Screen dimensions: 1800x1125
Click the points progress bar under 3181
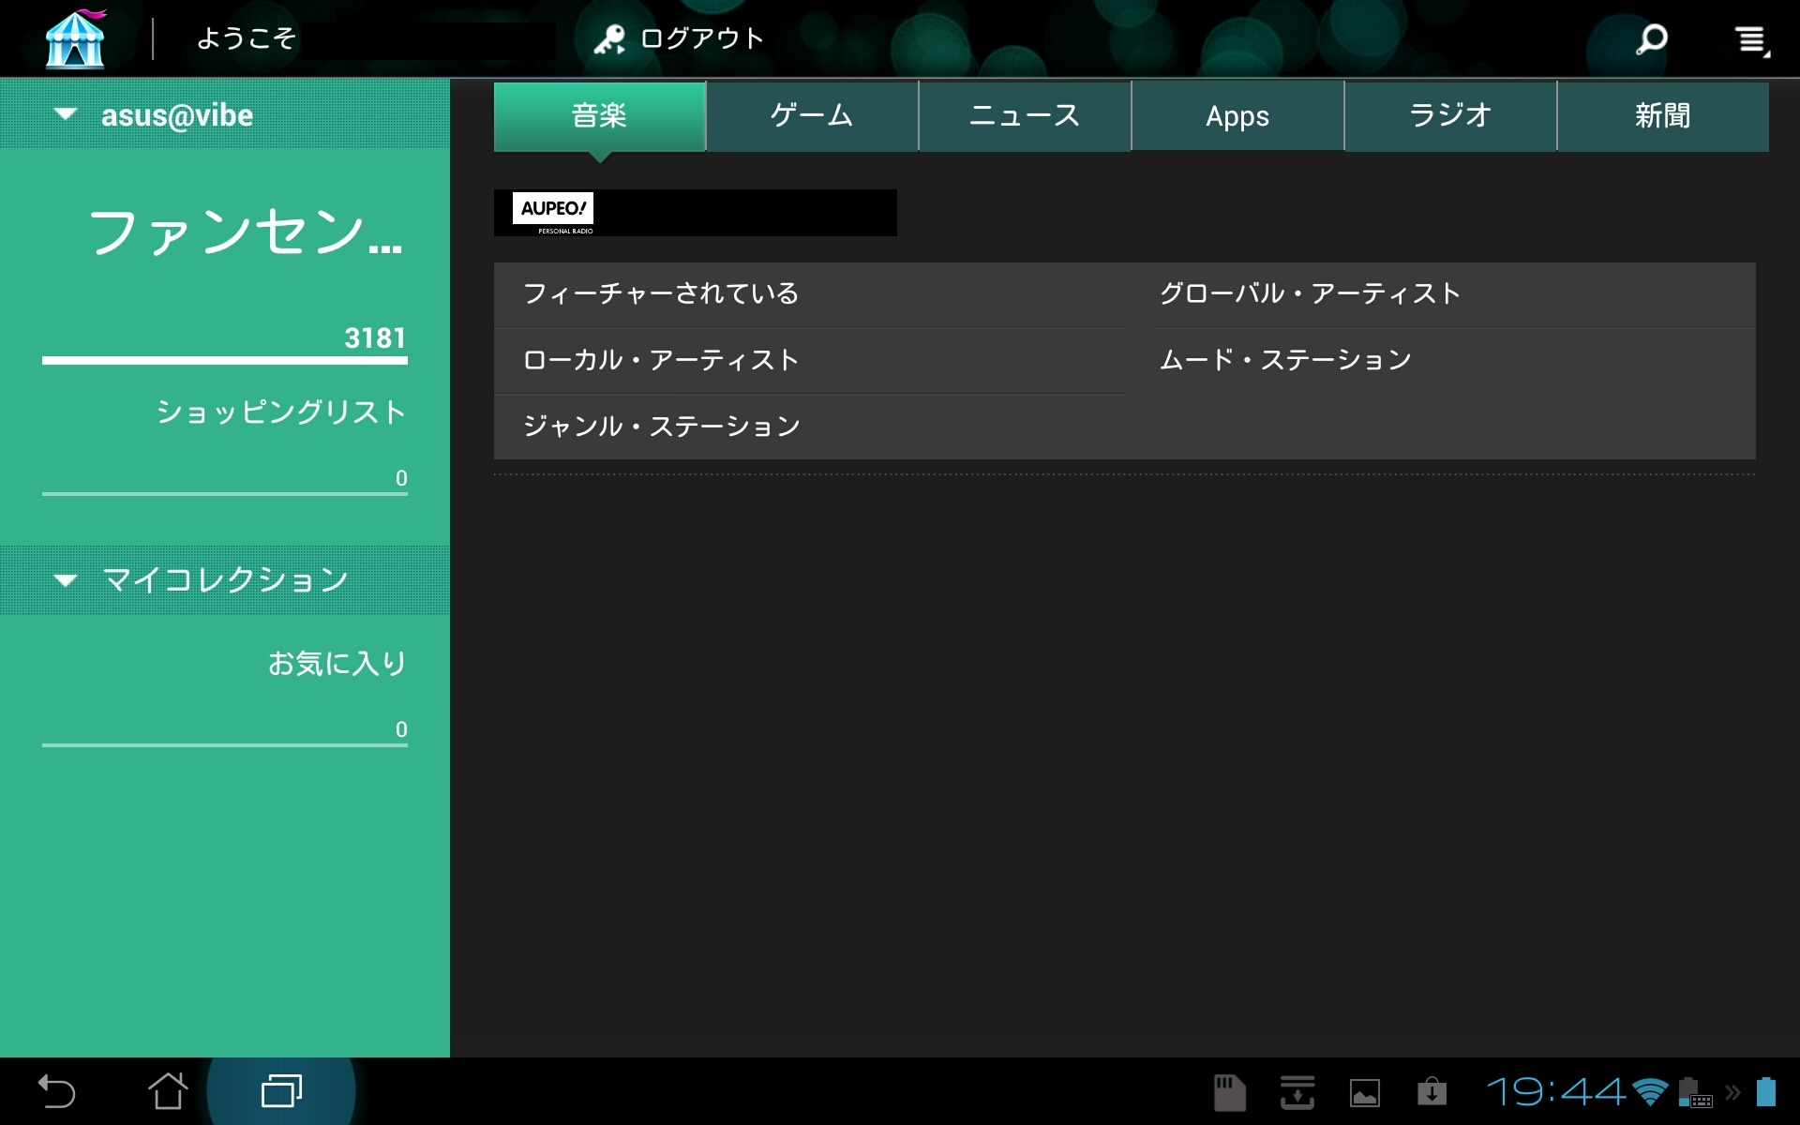coord(225,360)
